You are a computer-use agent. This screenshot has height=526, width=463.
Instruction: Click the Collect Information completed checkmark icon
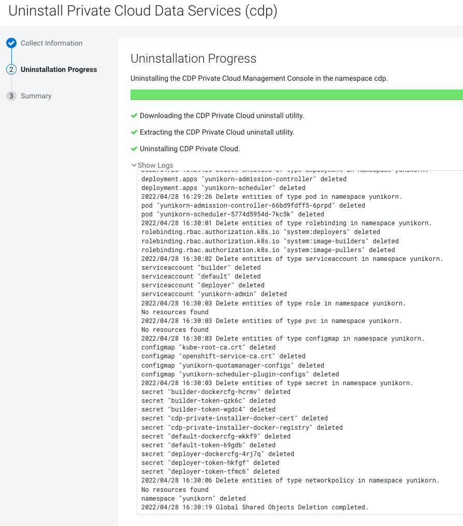11,43
